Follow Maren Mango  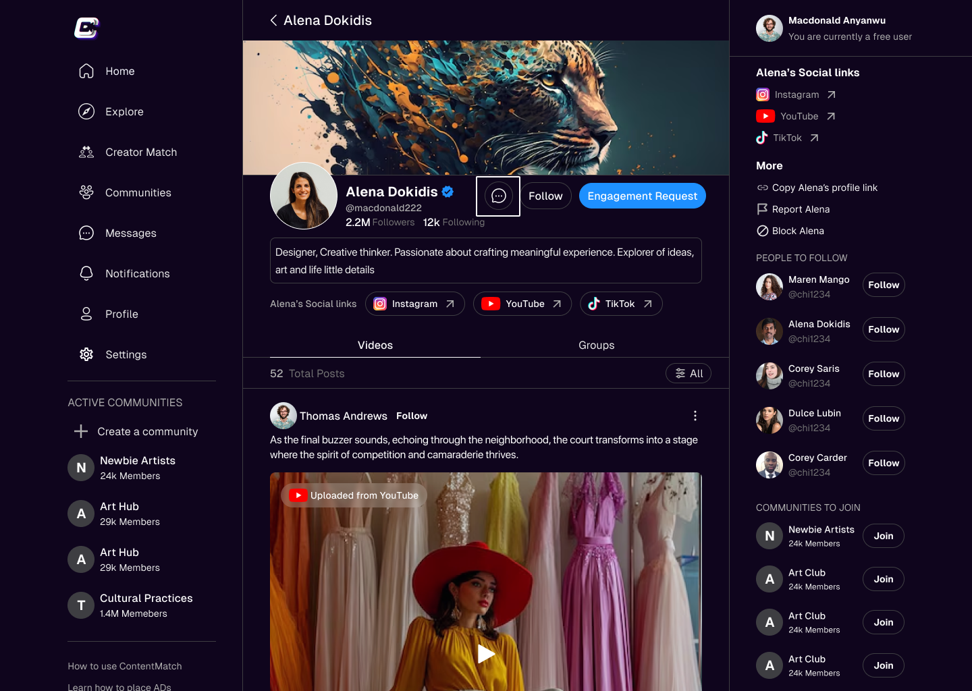[883, 285]
